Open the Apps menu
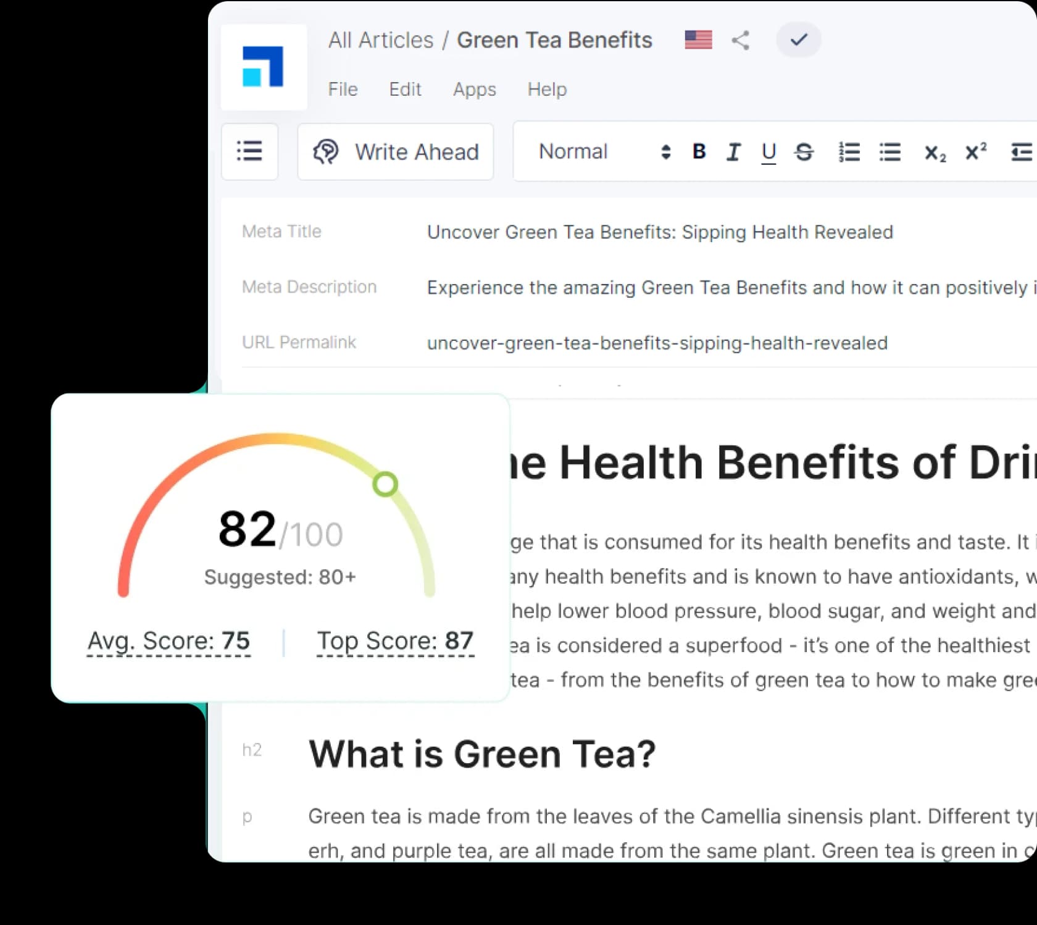Image resolution: width=1037 pixels, height=925 pixels. [x=474, y=90]
